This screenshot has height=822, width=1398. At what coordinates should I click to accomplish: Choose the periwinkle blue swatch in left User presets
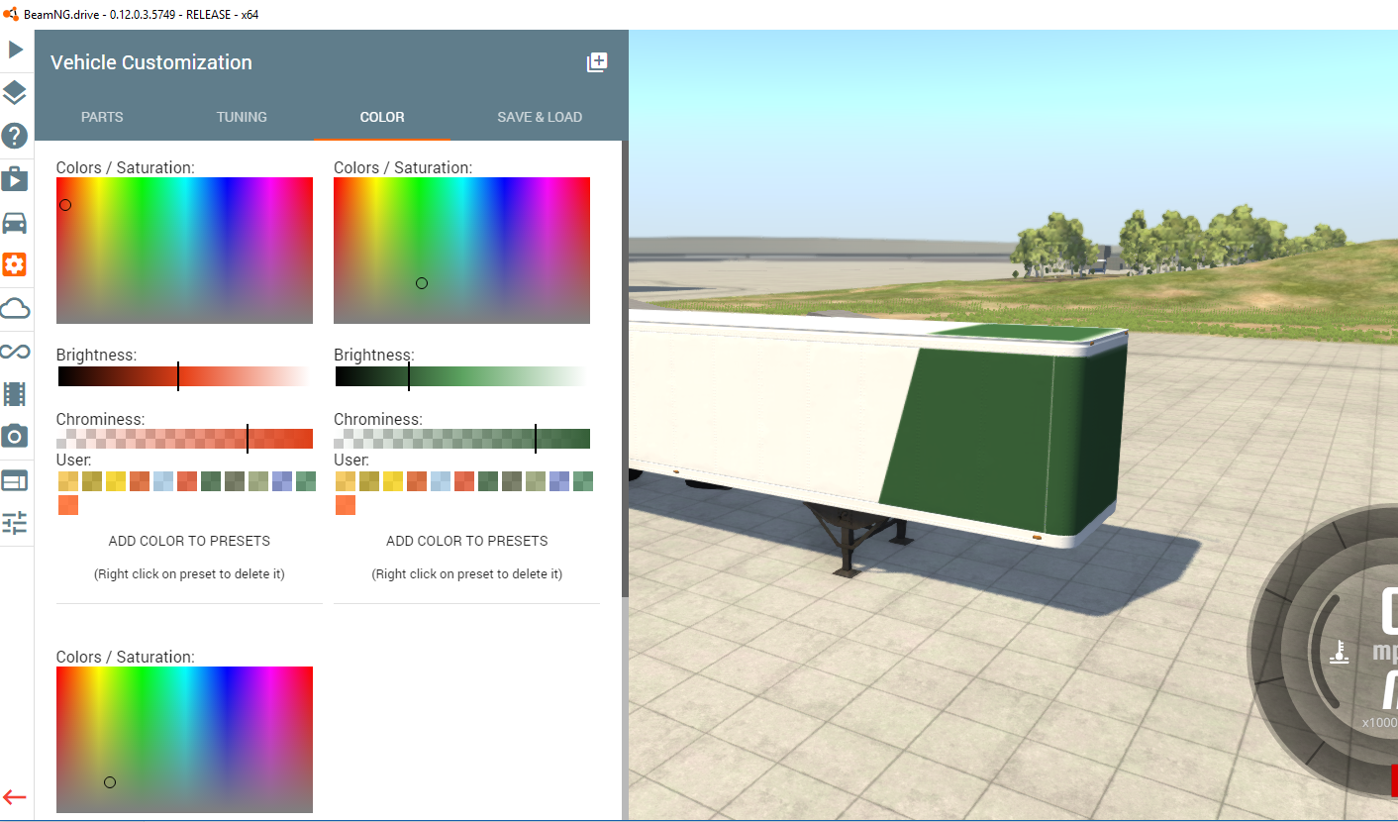pyautogui.click(x=281, y=481)
